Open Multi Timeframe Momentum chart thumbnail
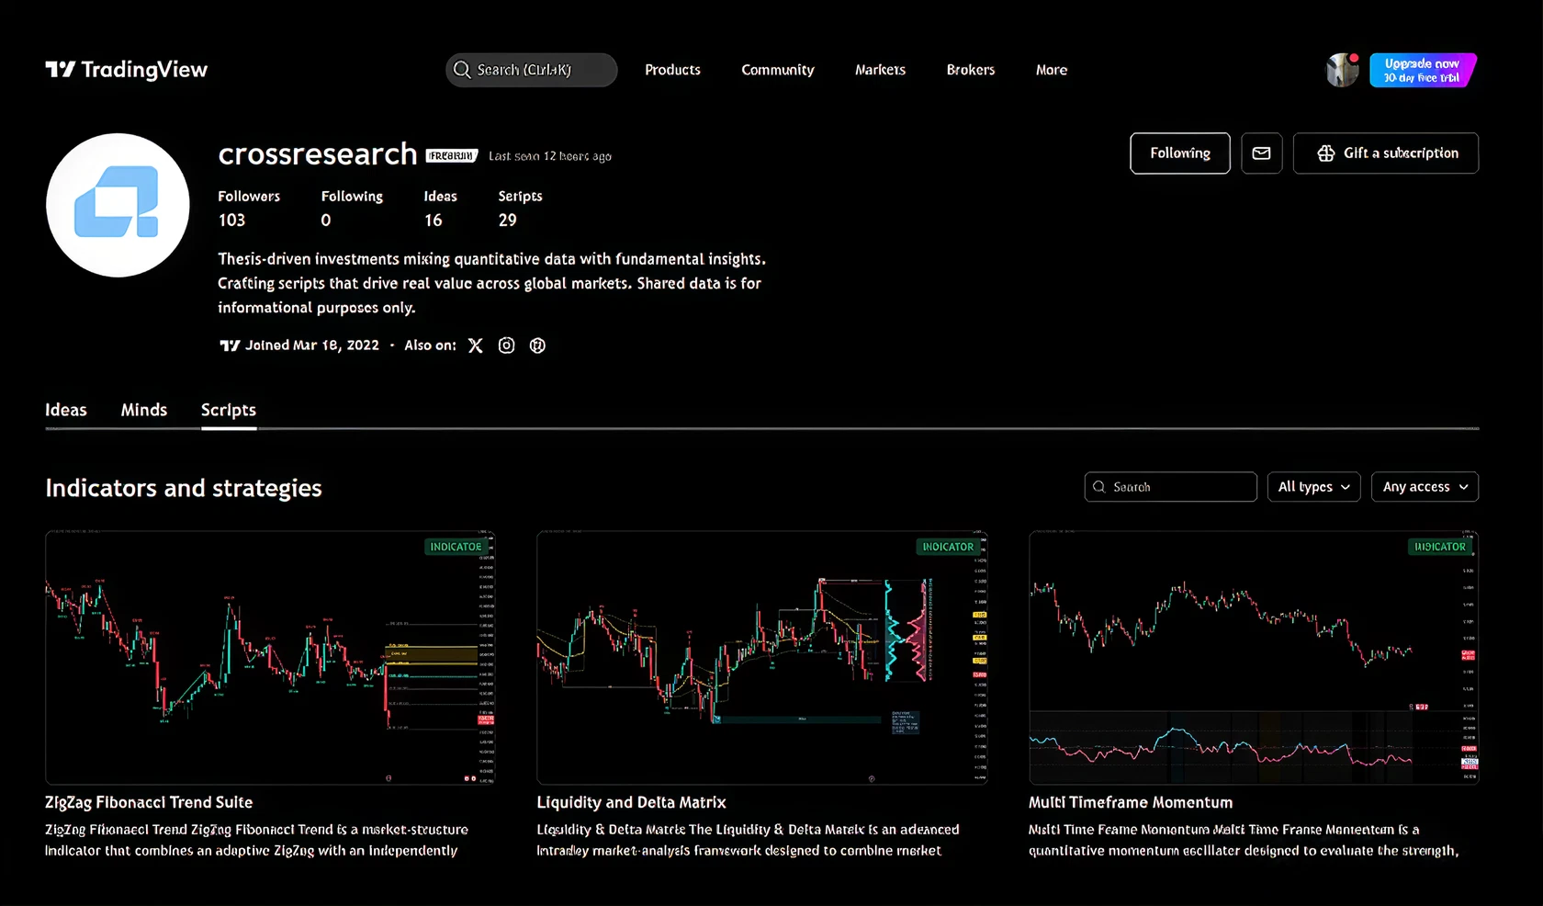This screenshot has height=906, width=1543. (1254, 657)
